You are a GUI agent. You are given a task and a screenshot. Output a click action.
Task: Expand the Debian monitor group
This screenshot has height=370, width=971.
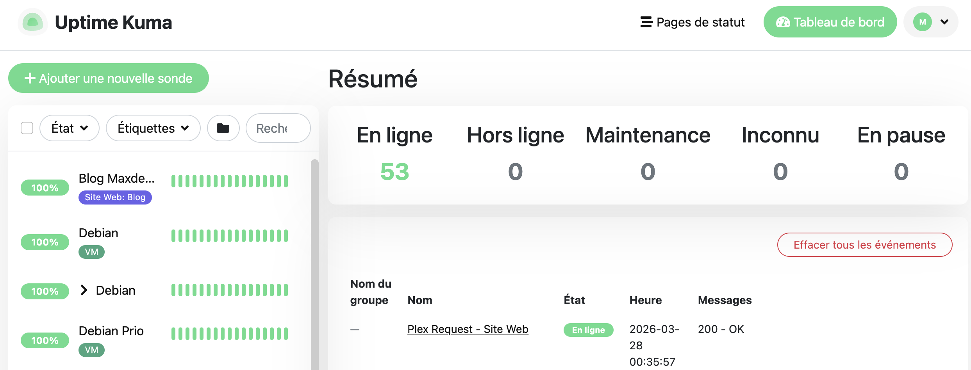[x=83, y=290]
